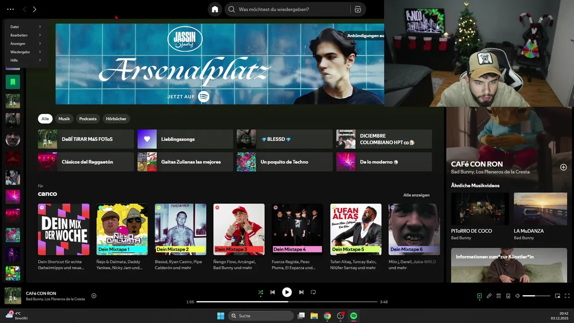The image size is (574, 323).
Task: Toggle shuffle playback
Action: (x=261, y=292)
